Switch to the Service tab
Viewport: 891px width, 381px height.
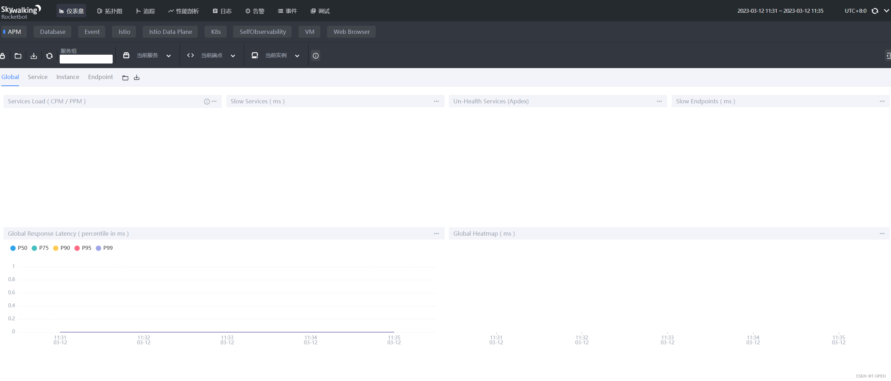37,77
